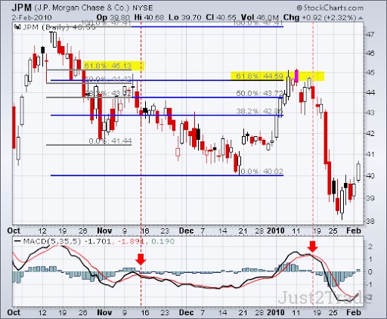This screenshot has width=387, height=319.
Task: Click the 0 level on the MACD axis
Action: (x=370, y=272)
